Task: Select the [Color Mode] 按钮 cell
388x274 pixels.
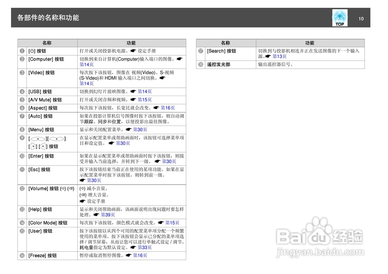Action: (52, 223)
